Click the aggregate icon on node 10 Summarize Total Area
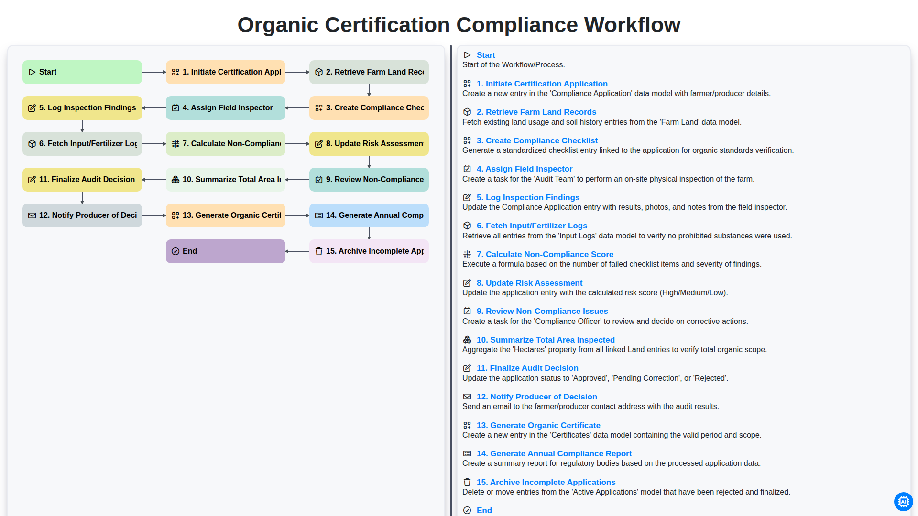This screenshot has width=918, height=516. point(175,180)
